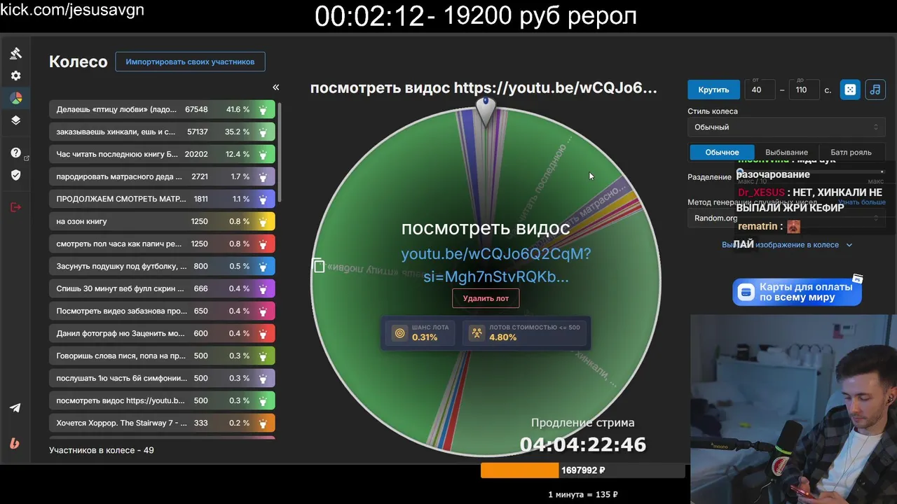Click the 04:04:22:46 stream extension timer
The width and height of the screenshot is (897, 504).
coord(583,444)
